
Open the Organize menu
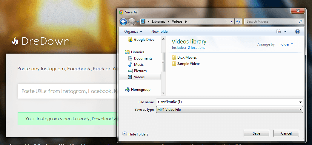click(x=133, y=32)
